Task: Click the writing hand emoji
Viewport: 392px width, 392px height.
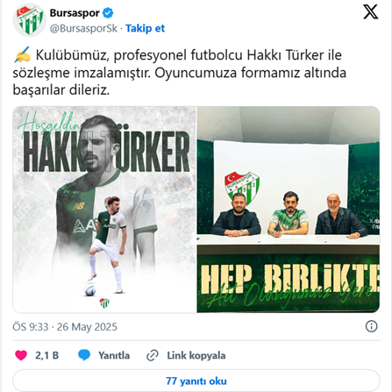Action: pos(22,54)
